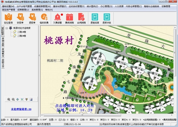Open the 办公管理[O] menu
The image size is (178, 127).
(107, 6)
